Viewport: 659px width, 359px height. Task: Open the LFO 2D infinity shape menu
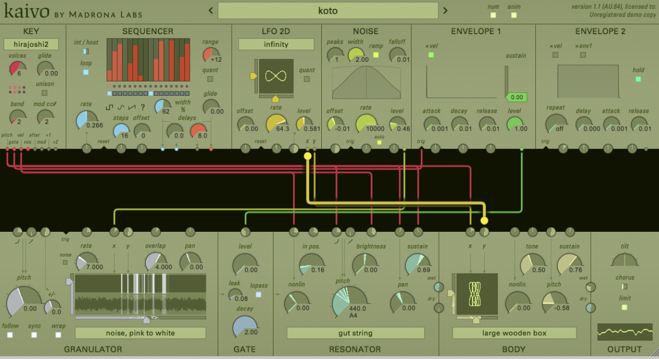pyautogui.click(x=276, y=44)
